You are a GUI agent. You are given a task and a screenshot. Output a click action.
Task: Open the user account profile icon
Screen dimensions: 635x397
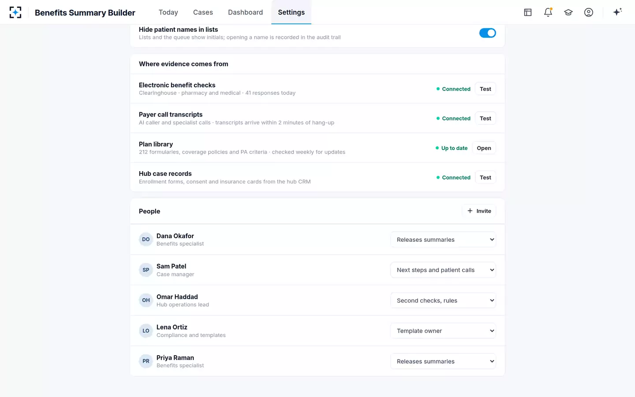(x=589, y=12)
